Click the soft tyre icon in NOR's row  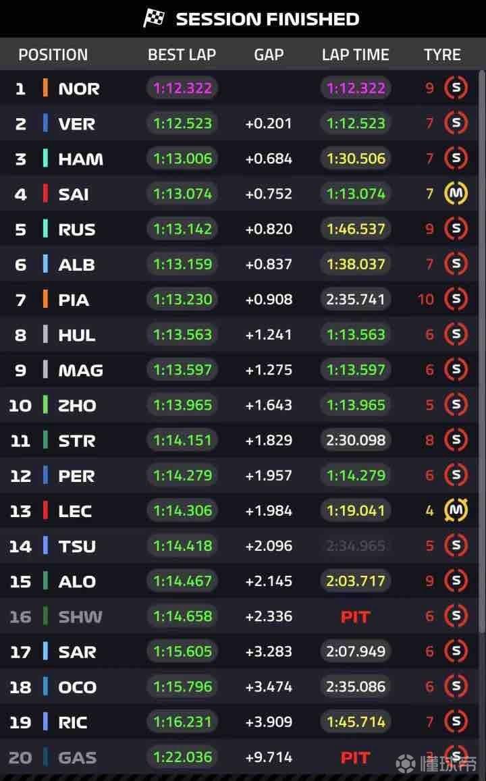456,88
